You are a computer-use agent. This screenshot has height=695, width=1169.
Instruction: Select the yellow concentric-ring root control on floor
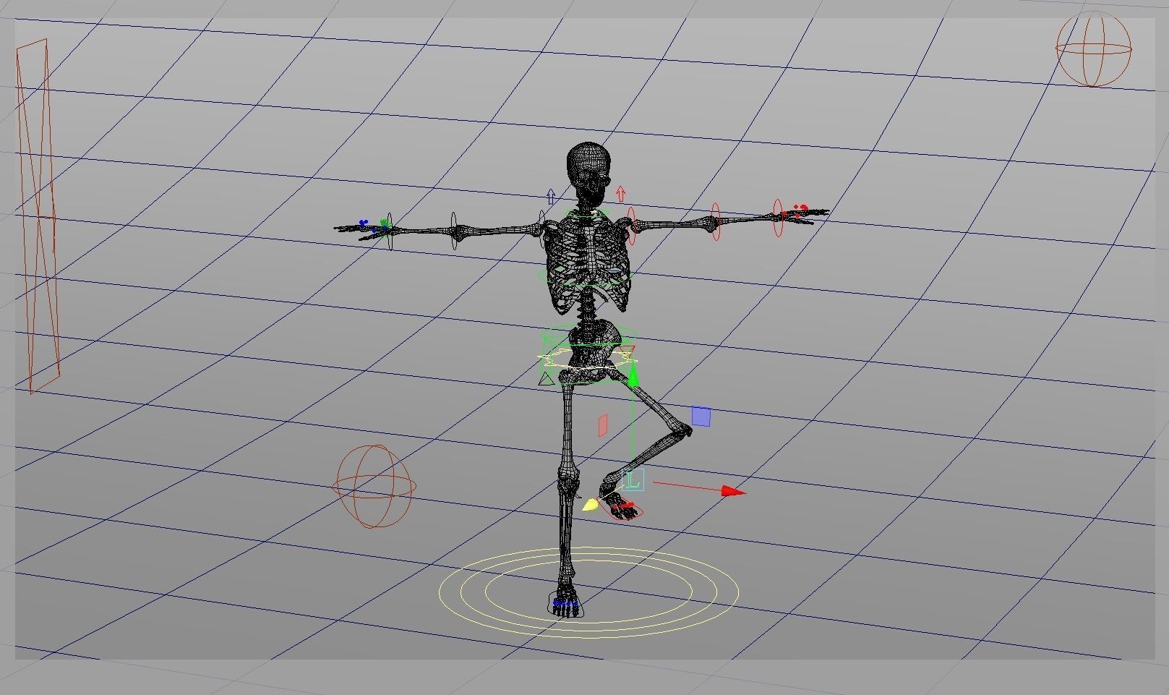coord(588,592)
